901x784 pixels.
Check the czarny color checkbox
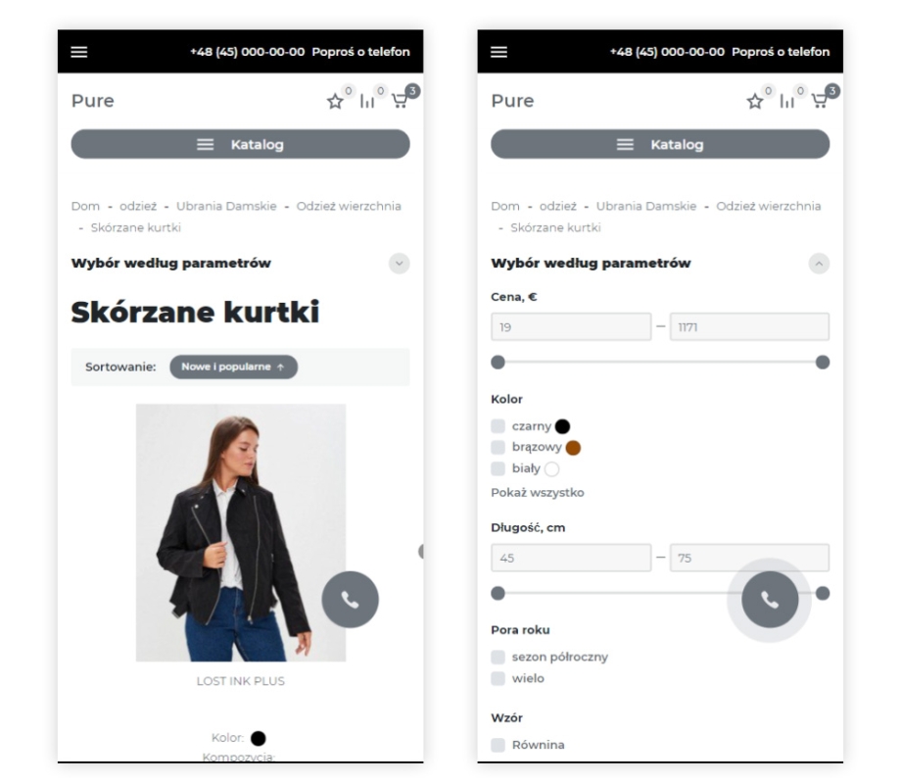(x=498, y=425)
